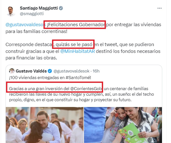This screenshot has width=171, height=143.
Task: Click the blue verified badge beside Gustavo Valdés
Action: coord(50,71)
